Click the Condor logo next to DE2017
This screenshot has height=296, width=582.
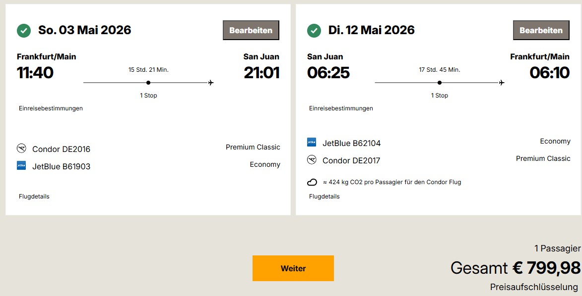pyautogui.click(x=312, y=160)
